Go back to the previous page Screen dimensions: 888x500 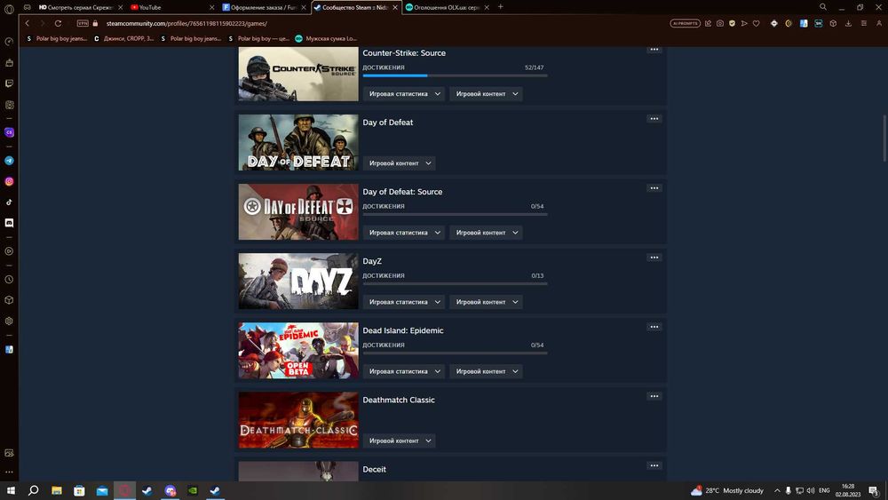[x=28, y=23]
